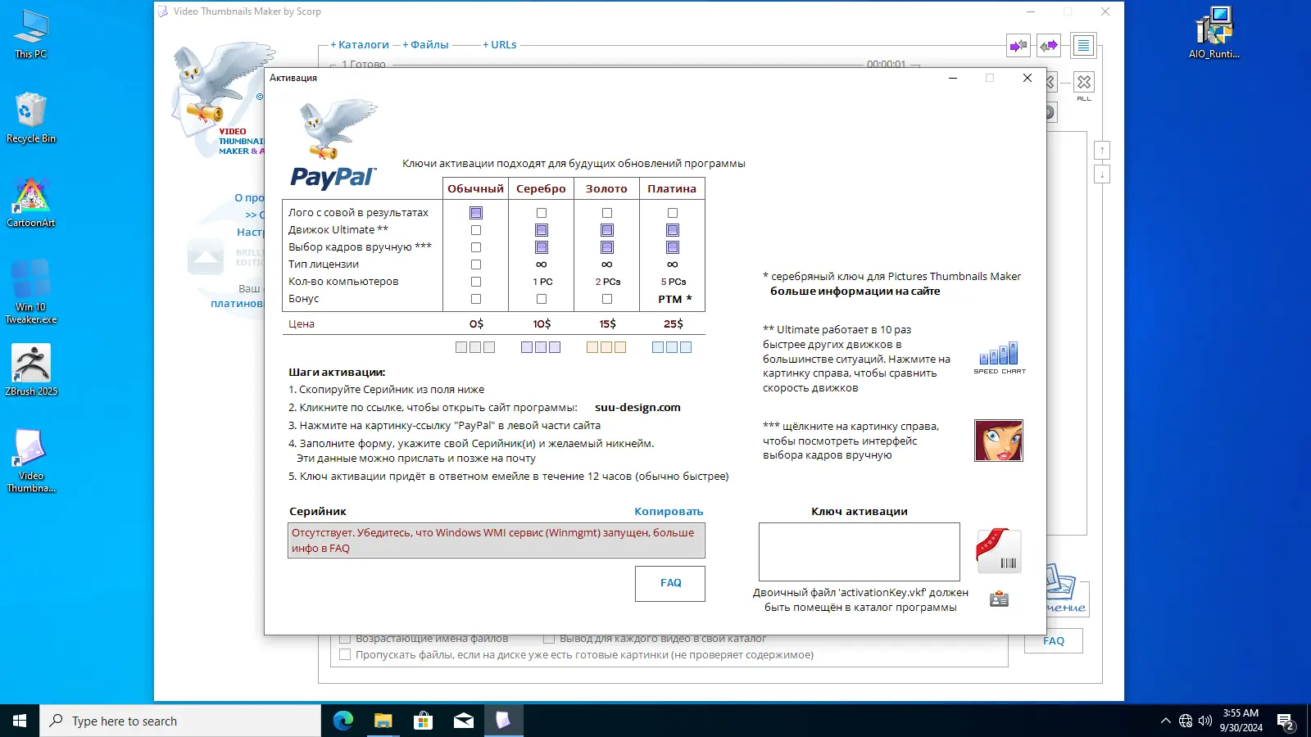1311x737 pixels.
Task: Toggle the Обычный checkbox for Тип лицензии
Action: (x=476, y=265)
